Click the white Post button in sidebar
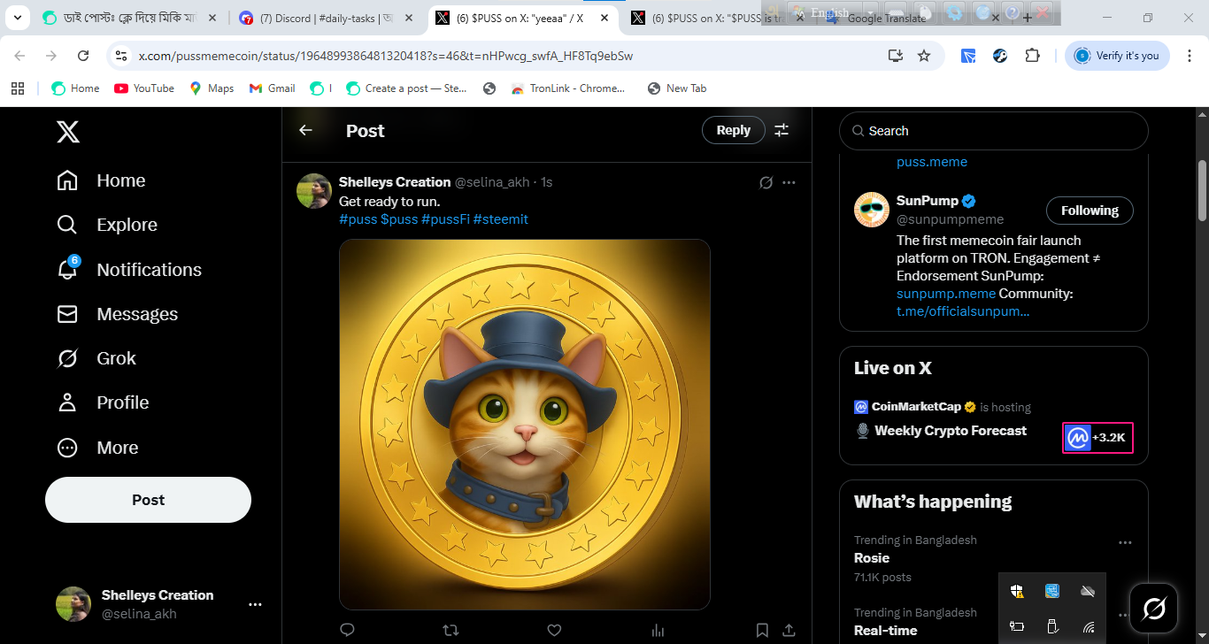This screenshot has height=644, width=1209. 148,500
